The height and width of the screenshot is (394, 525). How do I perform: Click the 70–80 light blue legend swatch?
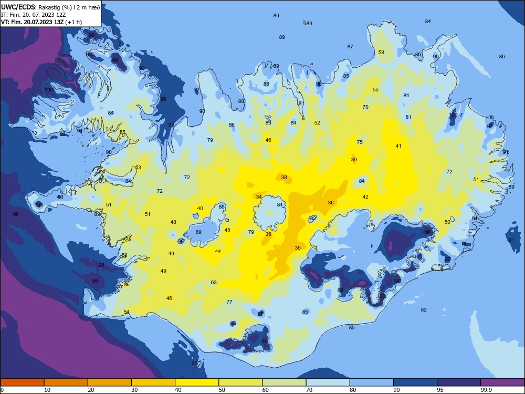(x=328, y=382)
